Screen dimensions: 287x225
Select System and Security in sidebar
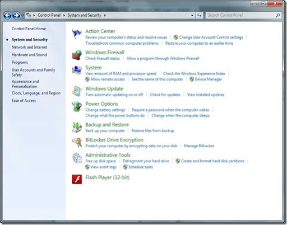pyautogui.click(x=30, y=40)
